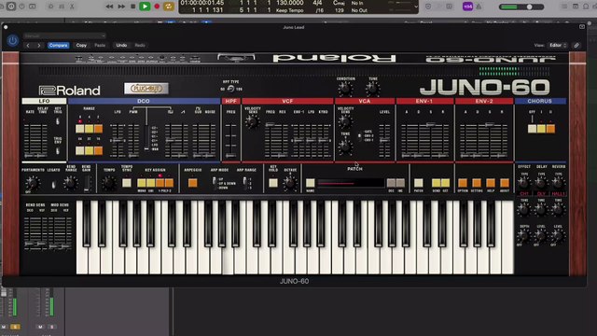Turn the PORTAMENTO knob

coord(33,183)
